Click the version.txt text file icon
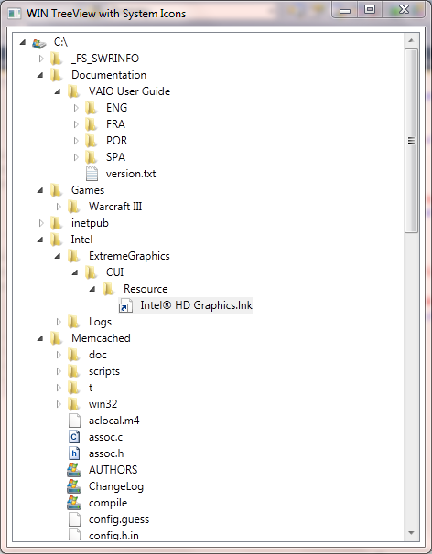 92,174
